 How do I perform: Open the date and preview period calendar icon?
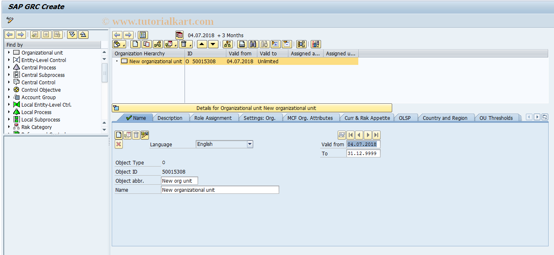(x=180, y=35)
